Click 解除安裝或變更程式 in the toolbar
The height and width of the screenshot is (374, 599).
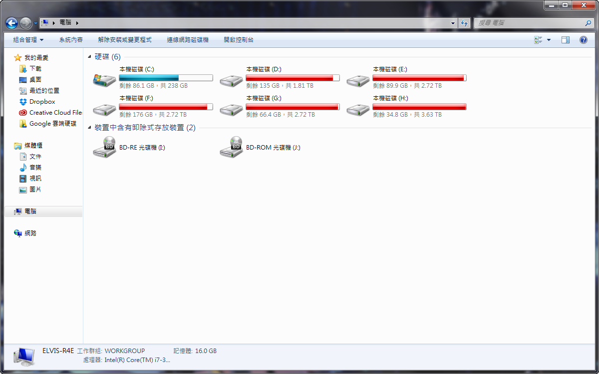tap(125, 39)
